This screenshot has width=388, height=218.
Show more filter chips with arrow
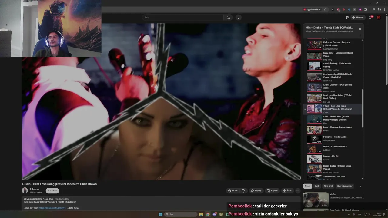360,187
